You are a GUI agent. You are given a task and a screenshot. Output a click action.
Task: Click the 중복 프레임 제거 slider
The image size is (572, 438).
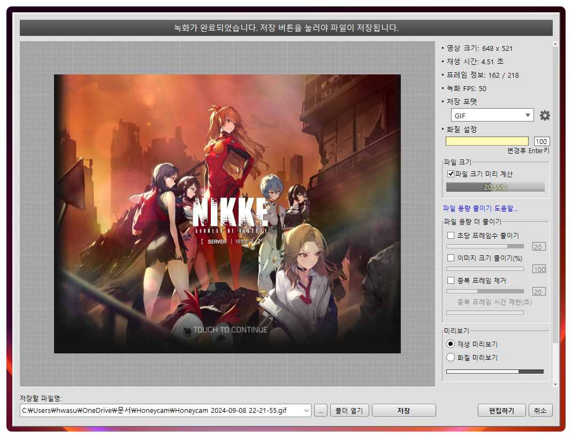click(x=485, y=291)
